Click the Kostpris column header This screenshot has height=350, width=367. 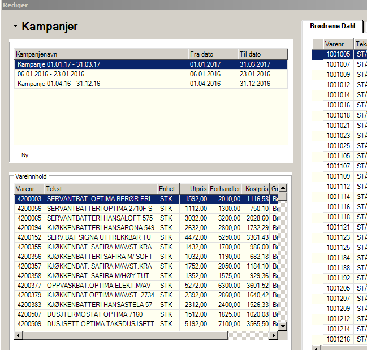tap(256, 189)
